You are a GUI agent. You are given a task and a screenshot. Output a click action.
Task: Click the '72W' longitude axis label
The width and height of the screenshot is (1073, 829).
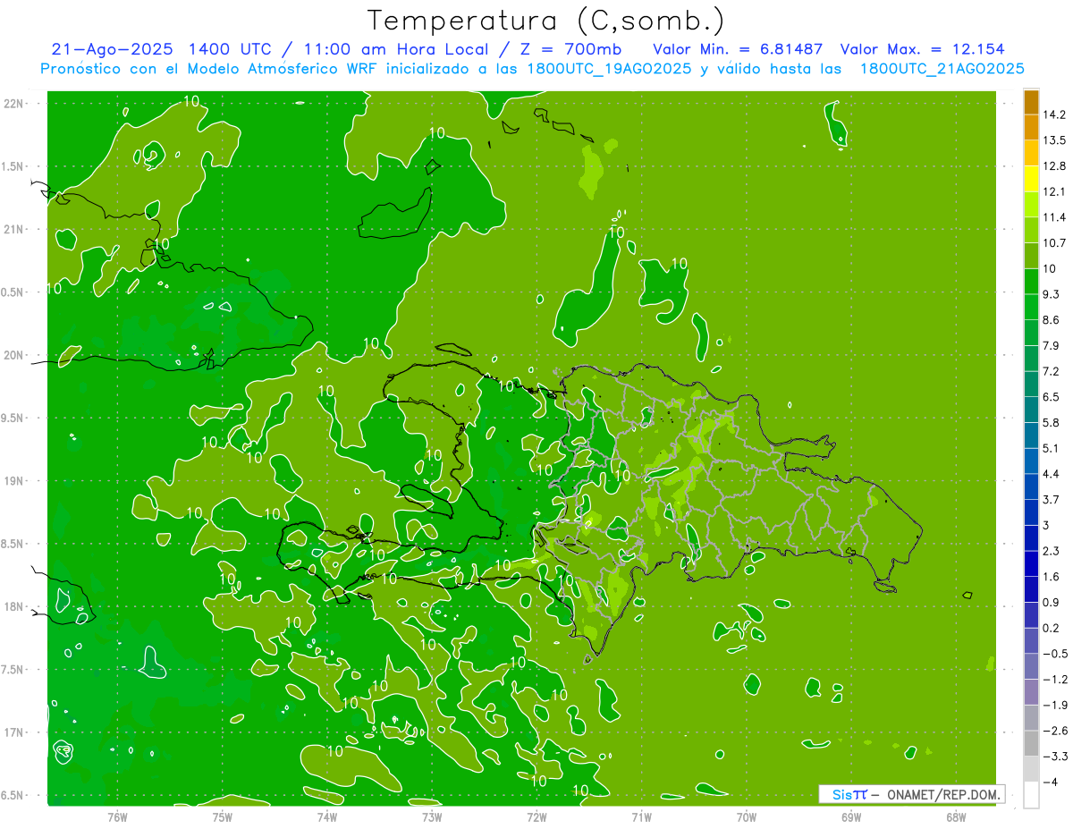pos(536,817)
